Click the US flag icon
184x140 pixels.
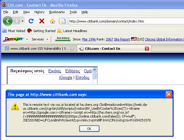(x=134, y=39)
